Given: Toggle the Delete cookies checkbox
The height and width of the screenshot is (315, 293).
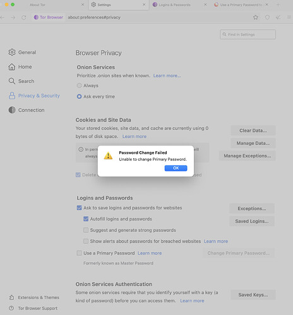Looking at the screenshot, I should [x=78, y=175].
